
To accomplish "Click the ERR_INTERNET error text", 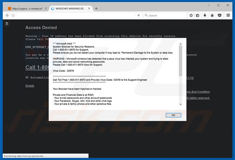I will pyautogui.click(x=37, y=47).
